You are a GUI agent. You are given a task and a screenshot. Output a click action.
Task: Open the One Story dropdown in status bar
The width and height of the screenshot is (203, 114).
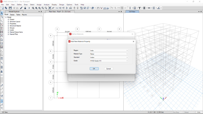pos(178,112)
